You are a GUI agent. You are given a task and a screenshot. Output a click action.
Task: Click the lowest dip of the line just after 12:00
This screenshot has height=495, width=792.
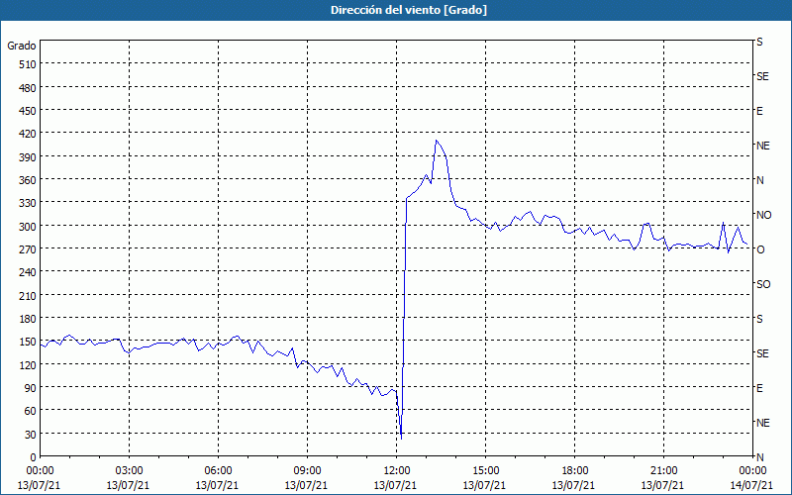click(401, 439)
